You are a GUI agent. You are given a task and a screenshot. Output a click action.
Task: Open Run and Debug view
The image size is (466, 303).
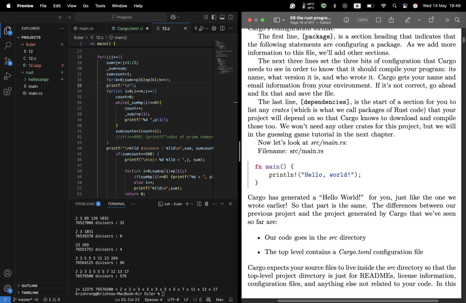pos(7,76)
